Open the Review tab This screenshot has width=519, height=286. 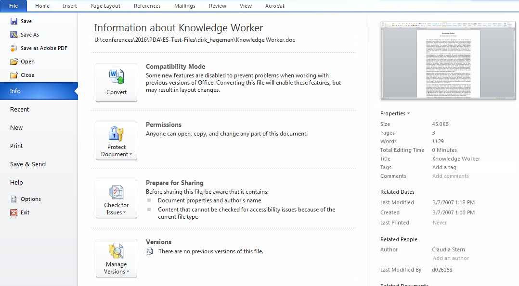218,6
